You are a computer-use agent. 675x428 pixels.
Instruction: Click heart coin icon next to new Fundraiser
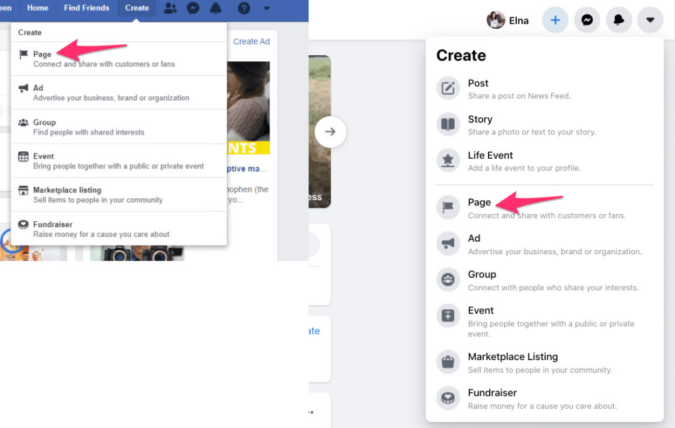pyautogui.click(x=448, y=398)
